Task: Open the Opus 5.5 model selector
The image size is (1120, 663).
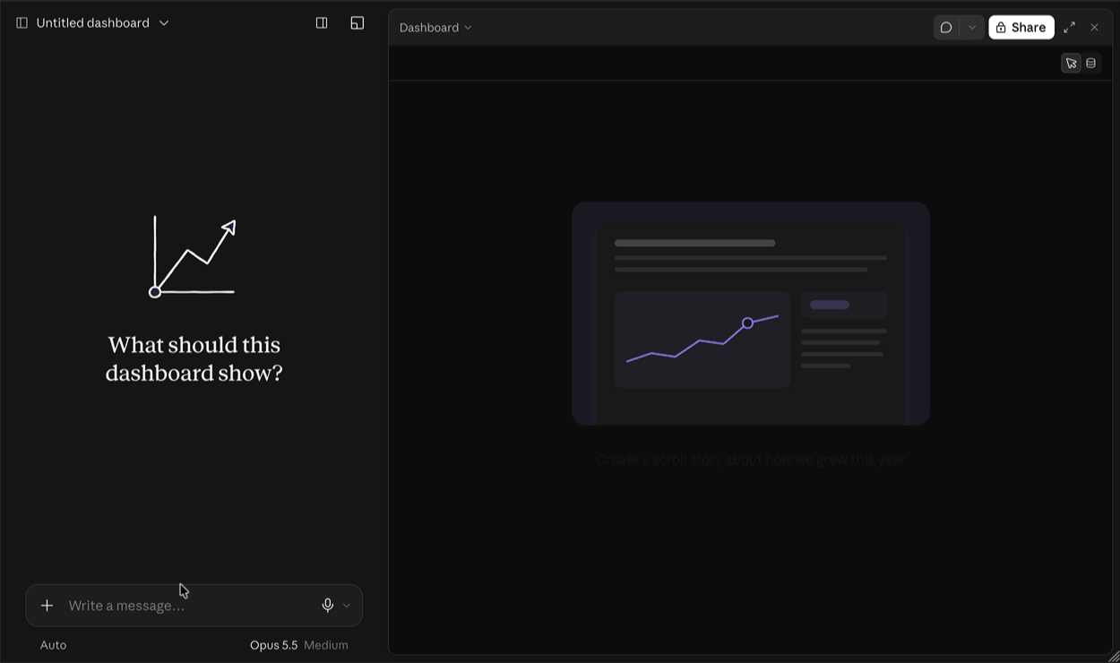Action: click(273, 645)
